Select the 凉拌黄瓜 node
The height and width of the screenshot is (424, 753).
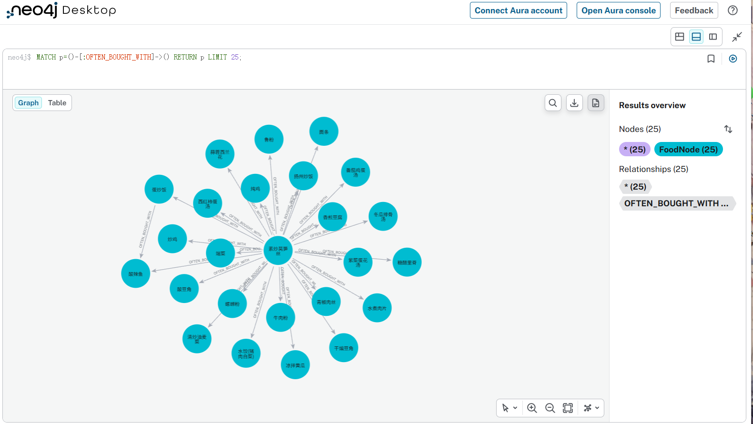coord(295,365)
